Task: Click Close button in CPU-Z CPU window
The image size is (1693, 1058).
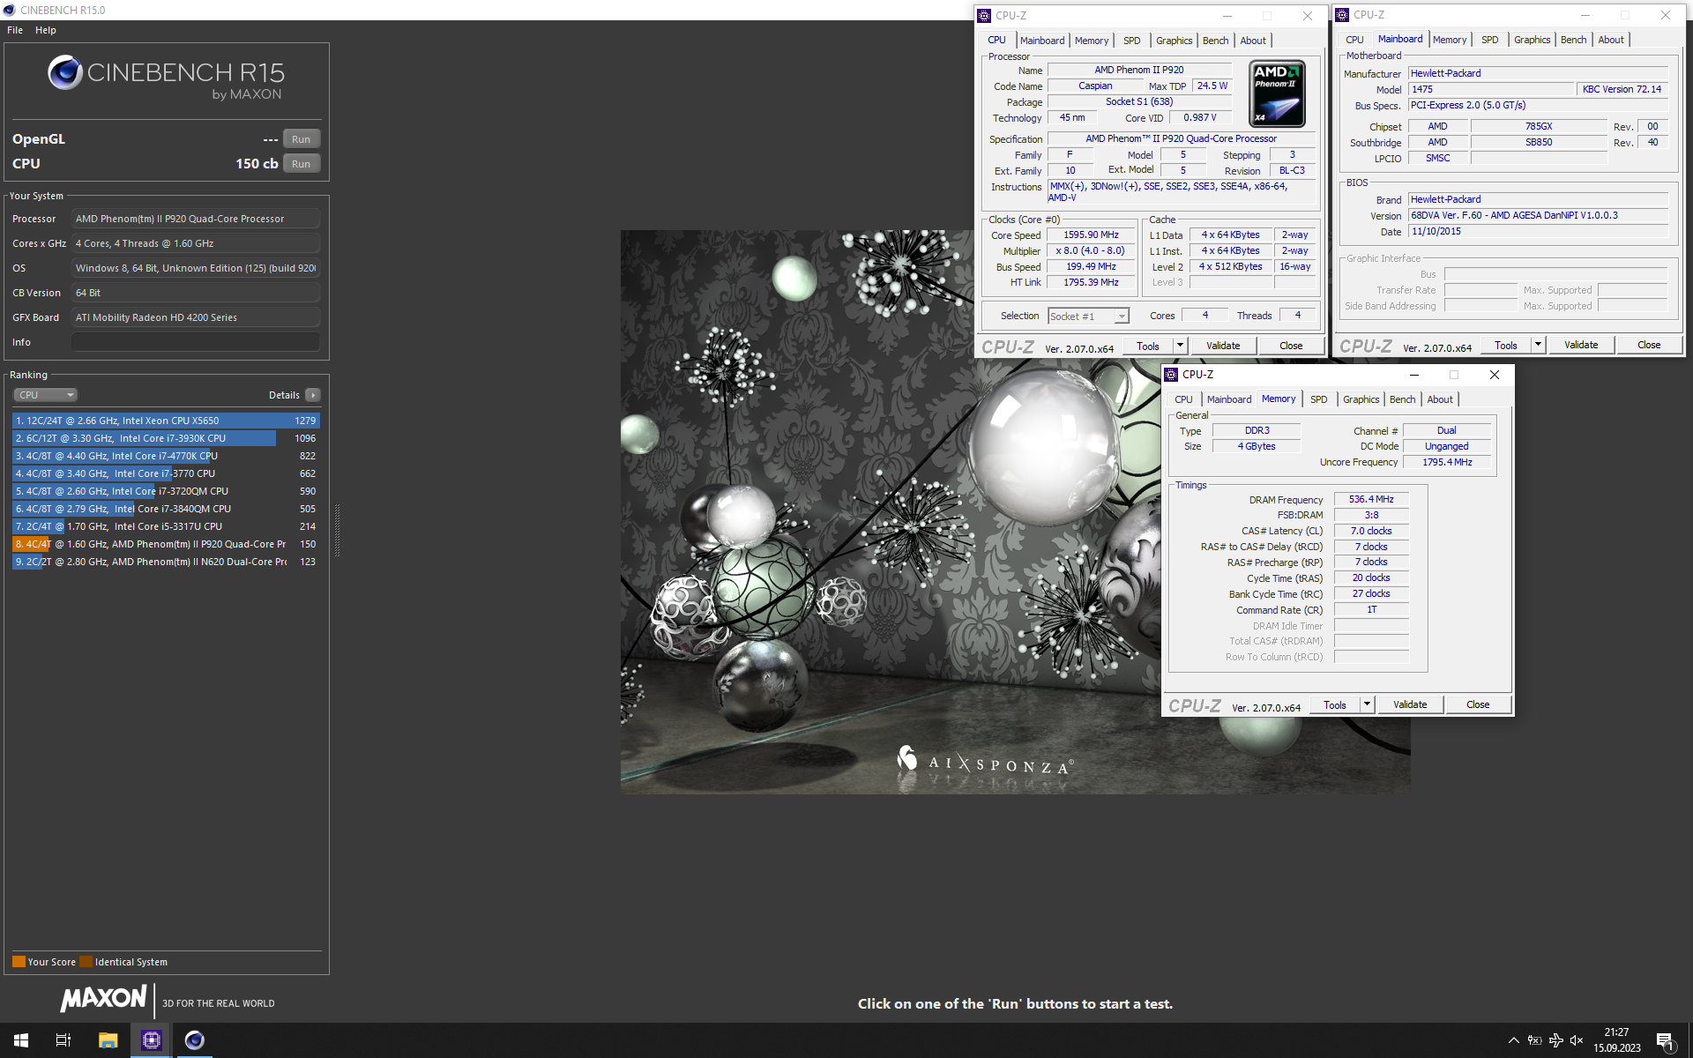Action: click(x=1291, y=346)
